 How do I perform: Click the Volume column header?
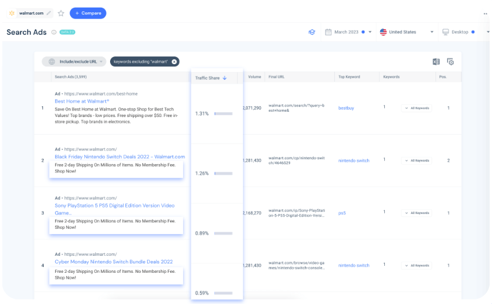(x=254, y=77)
